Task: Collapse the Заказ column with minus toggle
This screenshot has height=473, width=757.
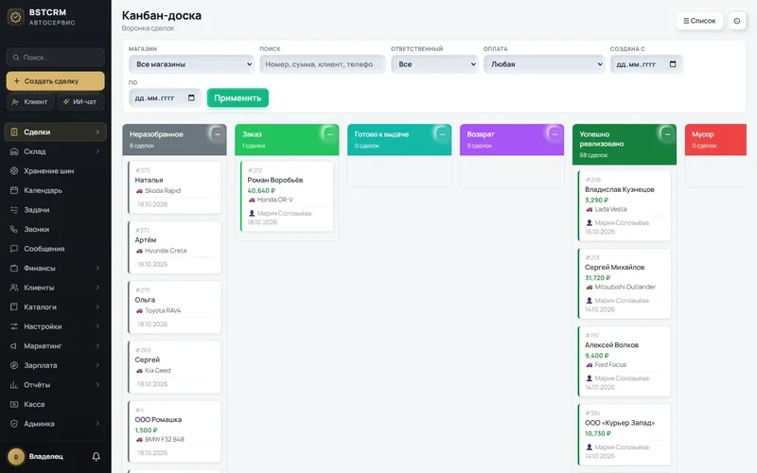Action: click(329, 134)
